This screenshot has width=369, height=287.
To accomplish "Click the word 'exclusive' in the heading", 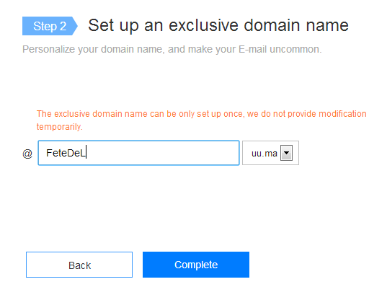I will (x=204, y=25).
